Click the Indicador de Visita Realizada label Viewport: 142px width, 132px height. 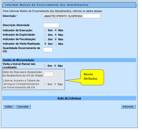click(x=22, y=44)
